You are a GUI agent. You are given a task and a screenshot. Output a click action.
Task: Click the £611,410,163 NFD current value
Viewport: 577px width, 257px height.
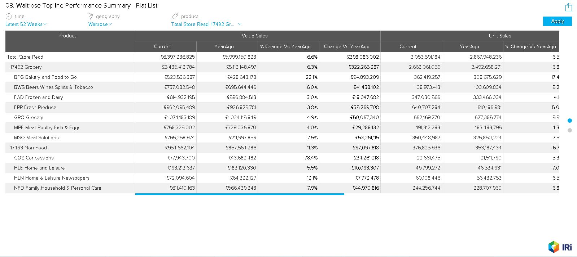pos(166,188)
